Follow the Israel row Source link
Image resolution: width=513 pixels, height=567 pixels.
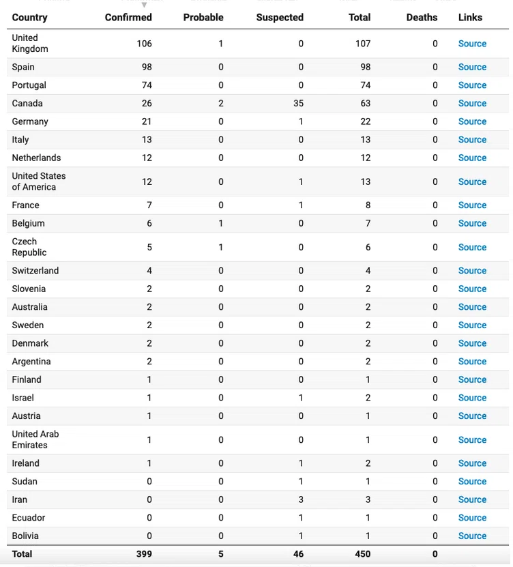point(472,398)
